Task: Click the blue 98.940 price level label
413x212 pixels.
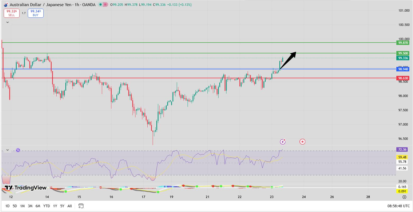Action: (x=403, y=69)
